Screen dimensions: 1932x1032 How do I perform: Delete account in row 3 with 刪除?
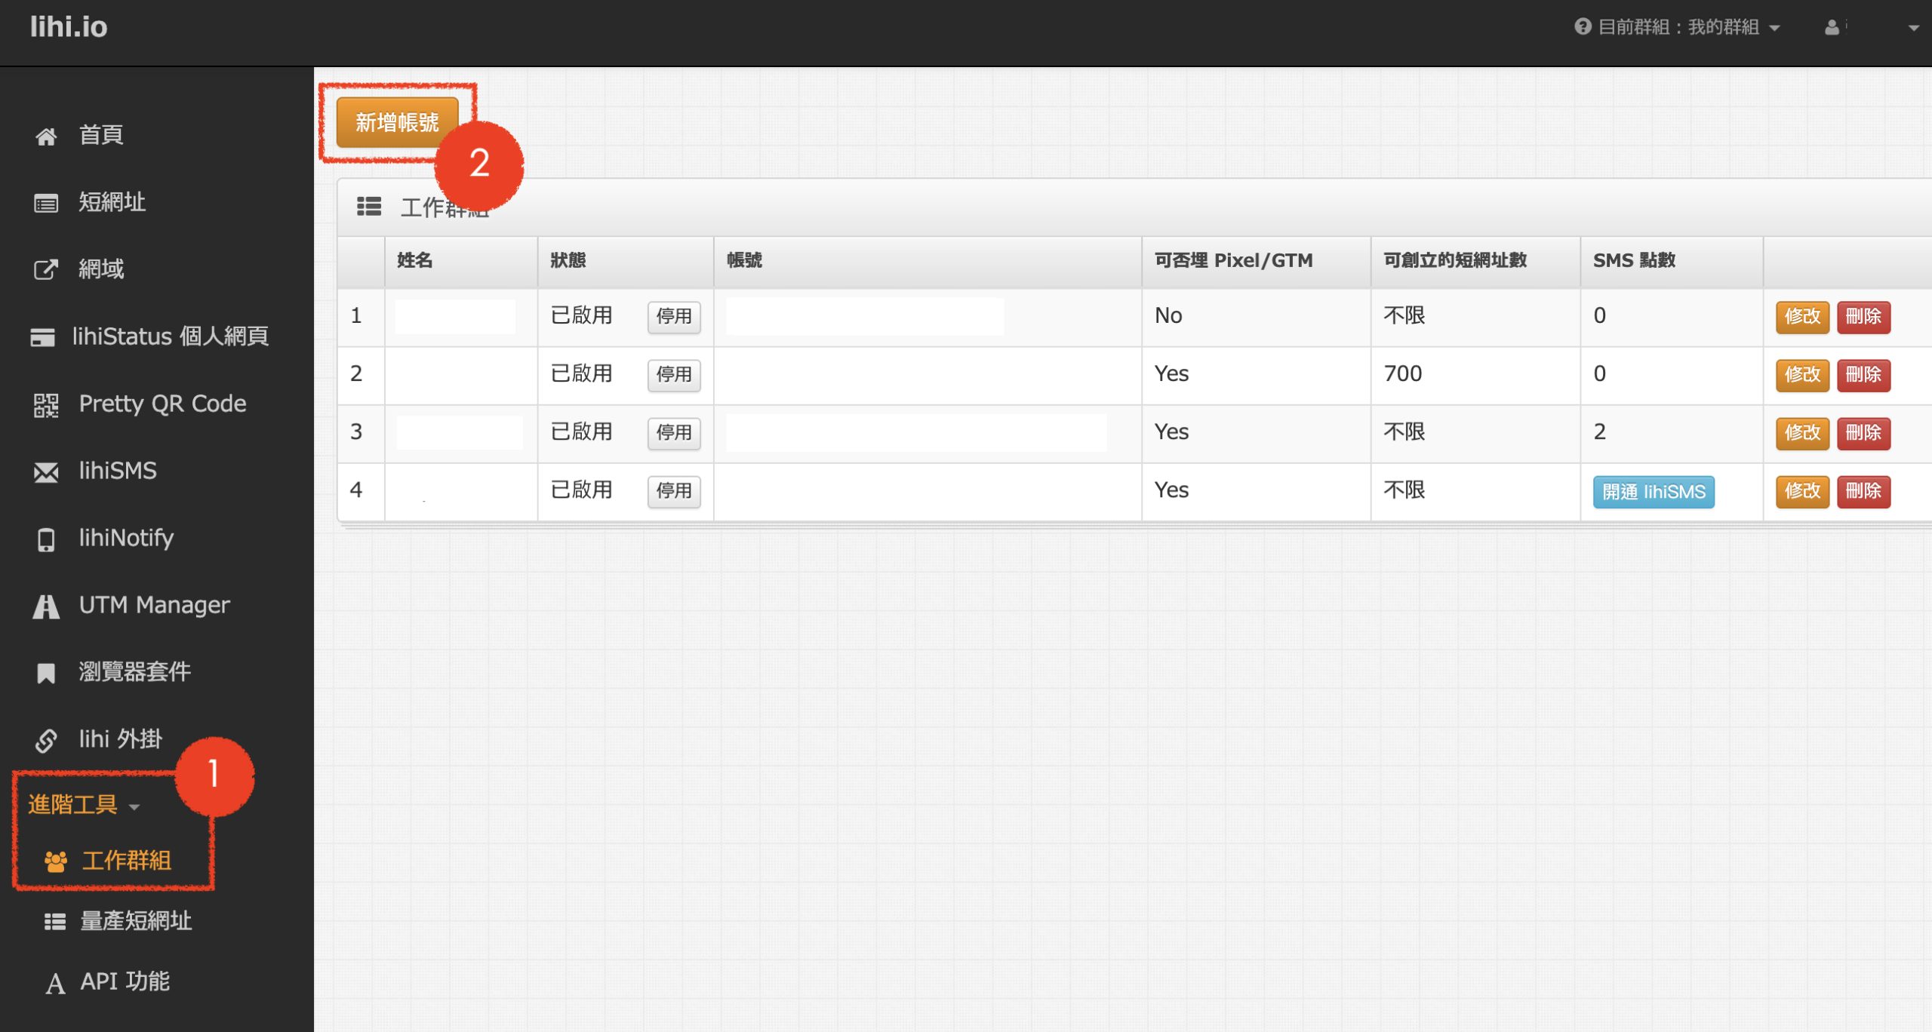[x=1863, y=433]
